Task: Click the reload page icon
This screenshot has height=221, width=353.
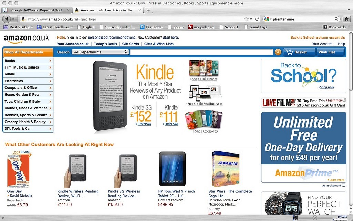Action: (x=257, y=19)
